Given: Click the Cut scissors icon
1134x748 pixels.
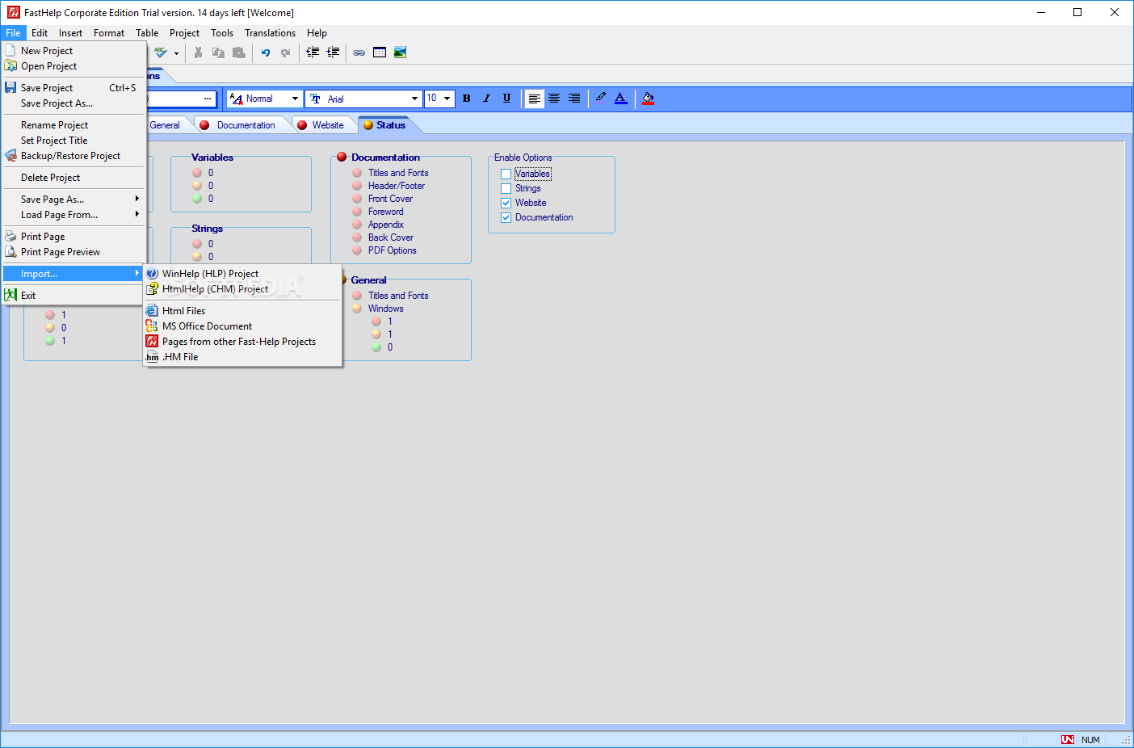Looking at the screenshot, I should 198,53.
